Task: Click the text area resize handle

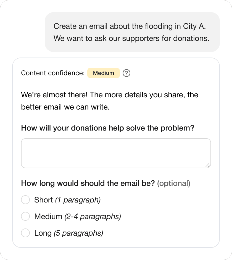Action: (x=208, y=165)
